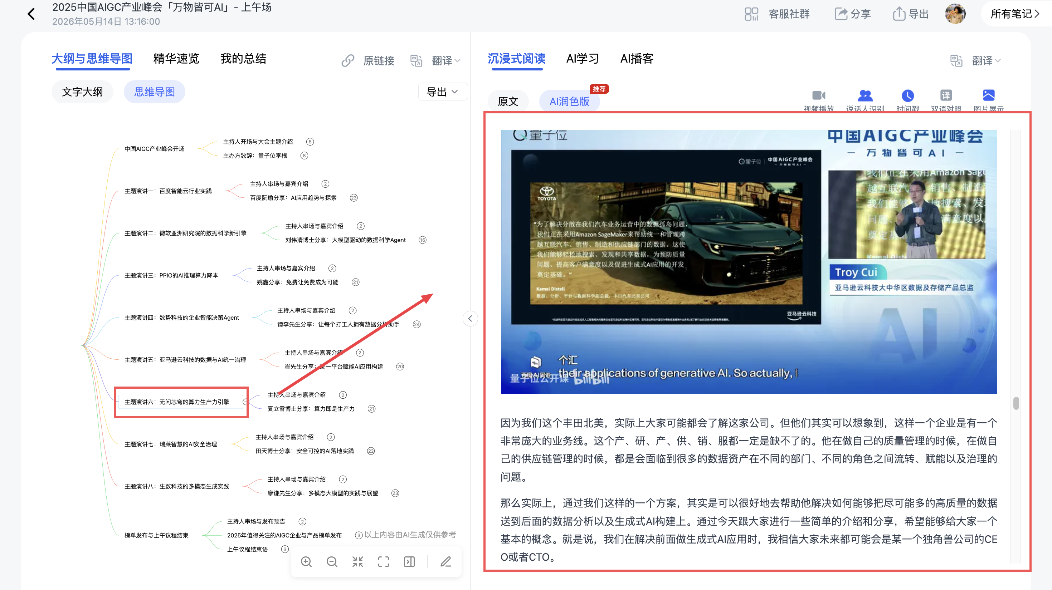Expand count 8 beside 主办方致辞：量子位李根
This screenshot has height=590, width=1052.
coord(304,156)
